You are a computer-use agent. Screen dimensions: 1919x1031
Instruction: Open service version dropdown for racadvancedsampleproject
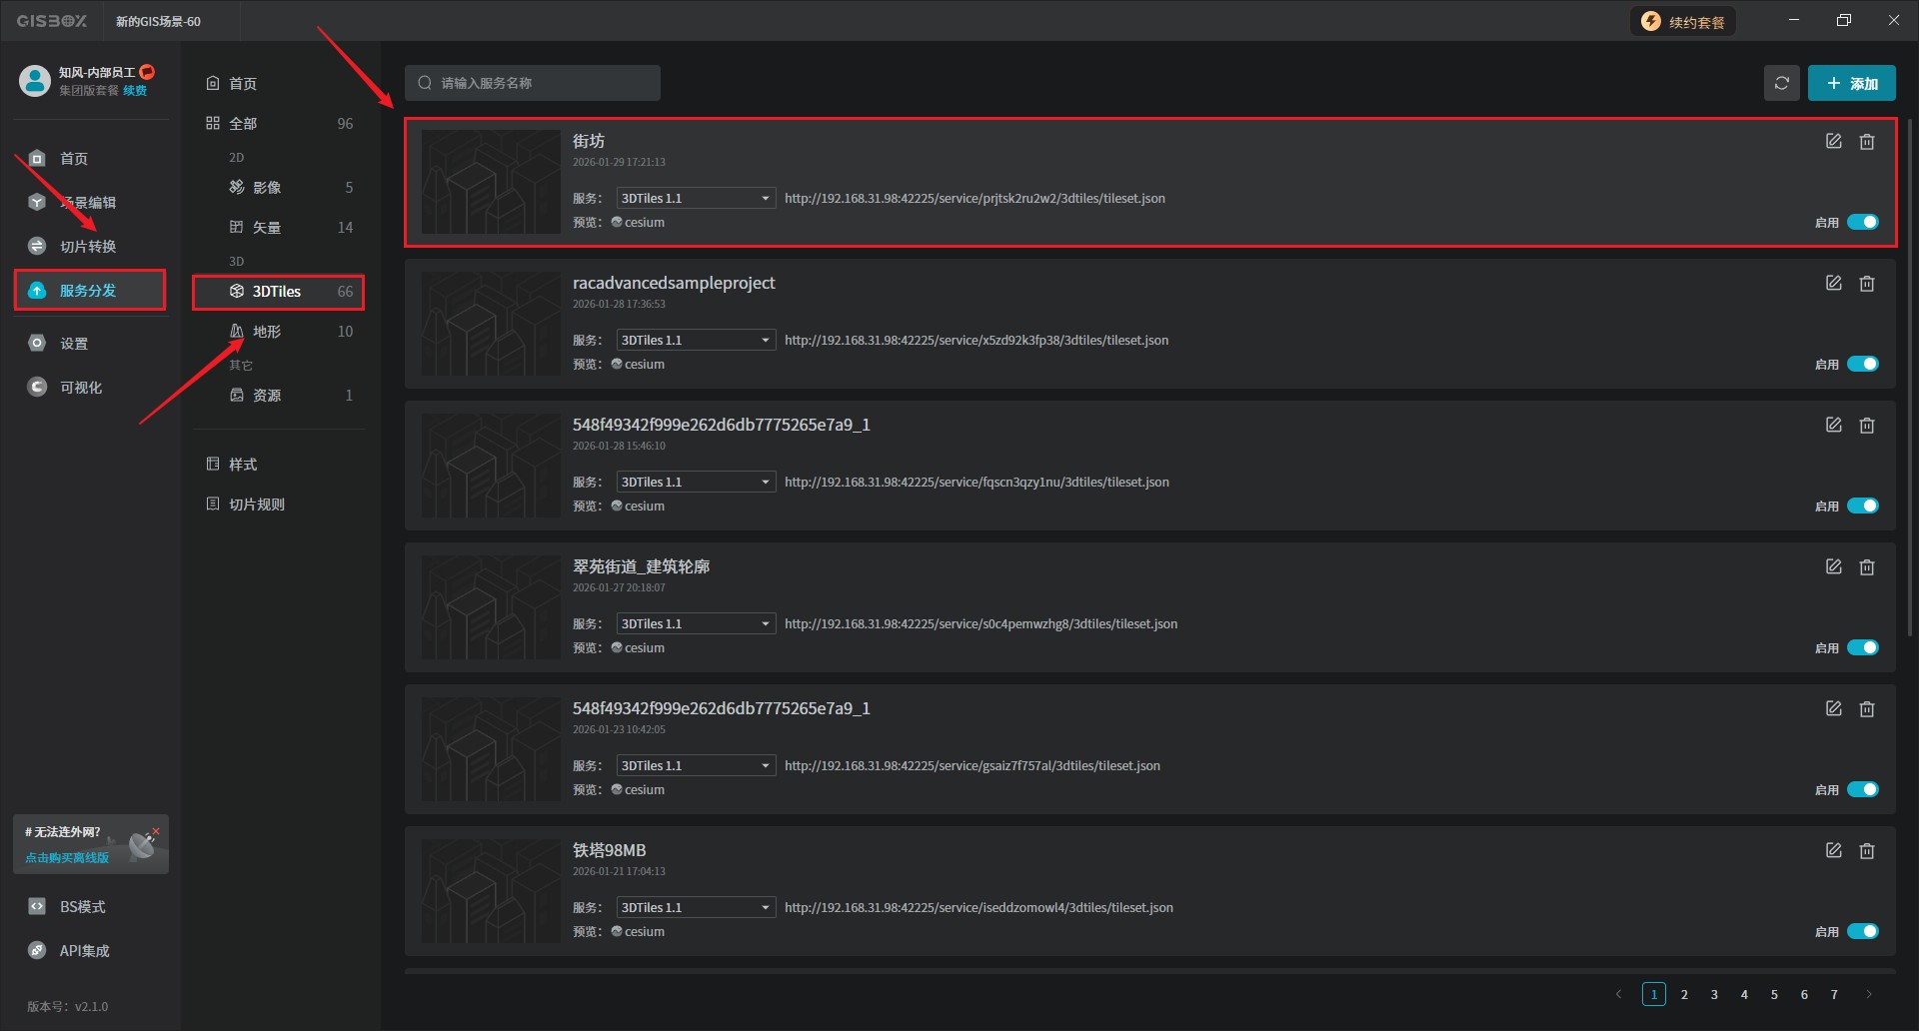pyautogui.click(x=696, y=341)
